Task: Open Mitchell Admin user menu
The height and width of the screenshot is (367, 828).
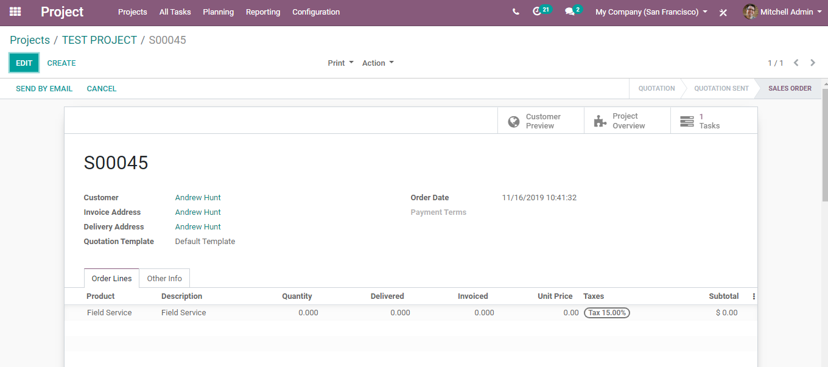Action: click(782, 12)
